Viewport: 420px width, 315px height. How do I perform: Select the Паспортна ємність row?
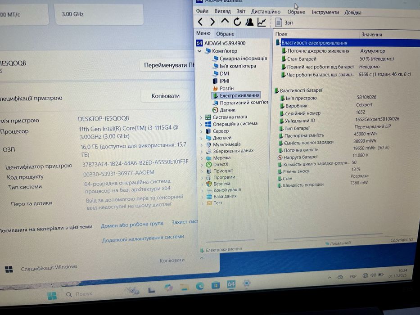pyautogui.click(x=328, y=135)
